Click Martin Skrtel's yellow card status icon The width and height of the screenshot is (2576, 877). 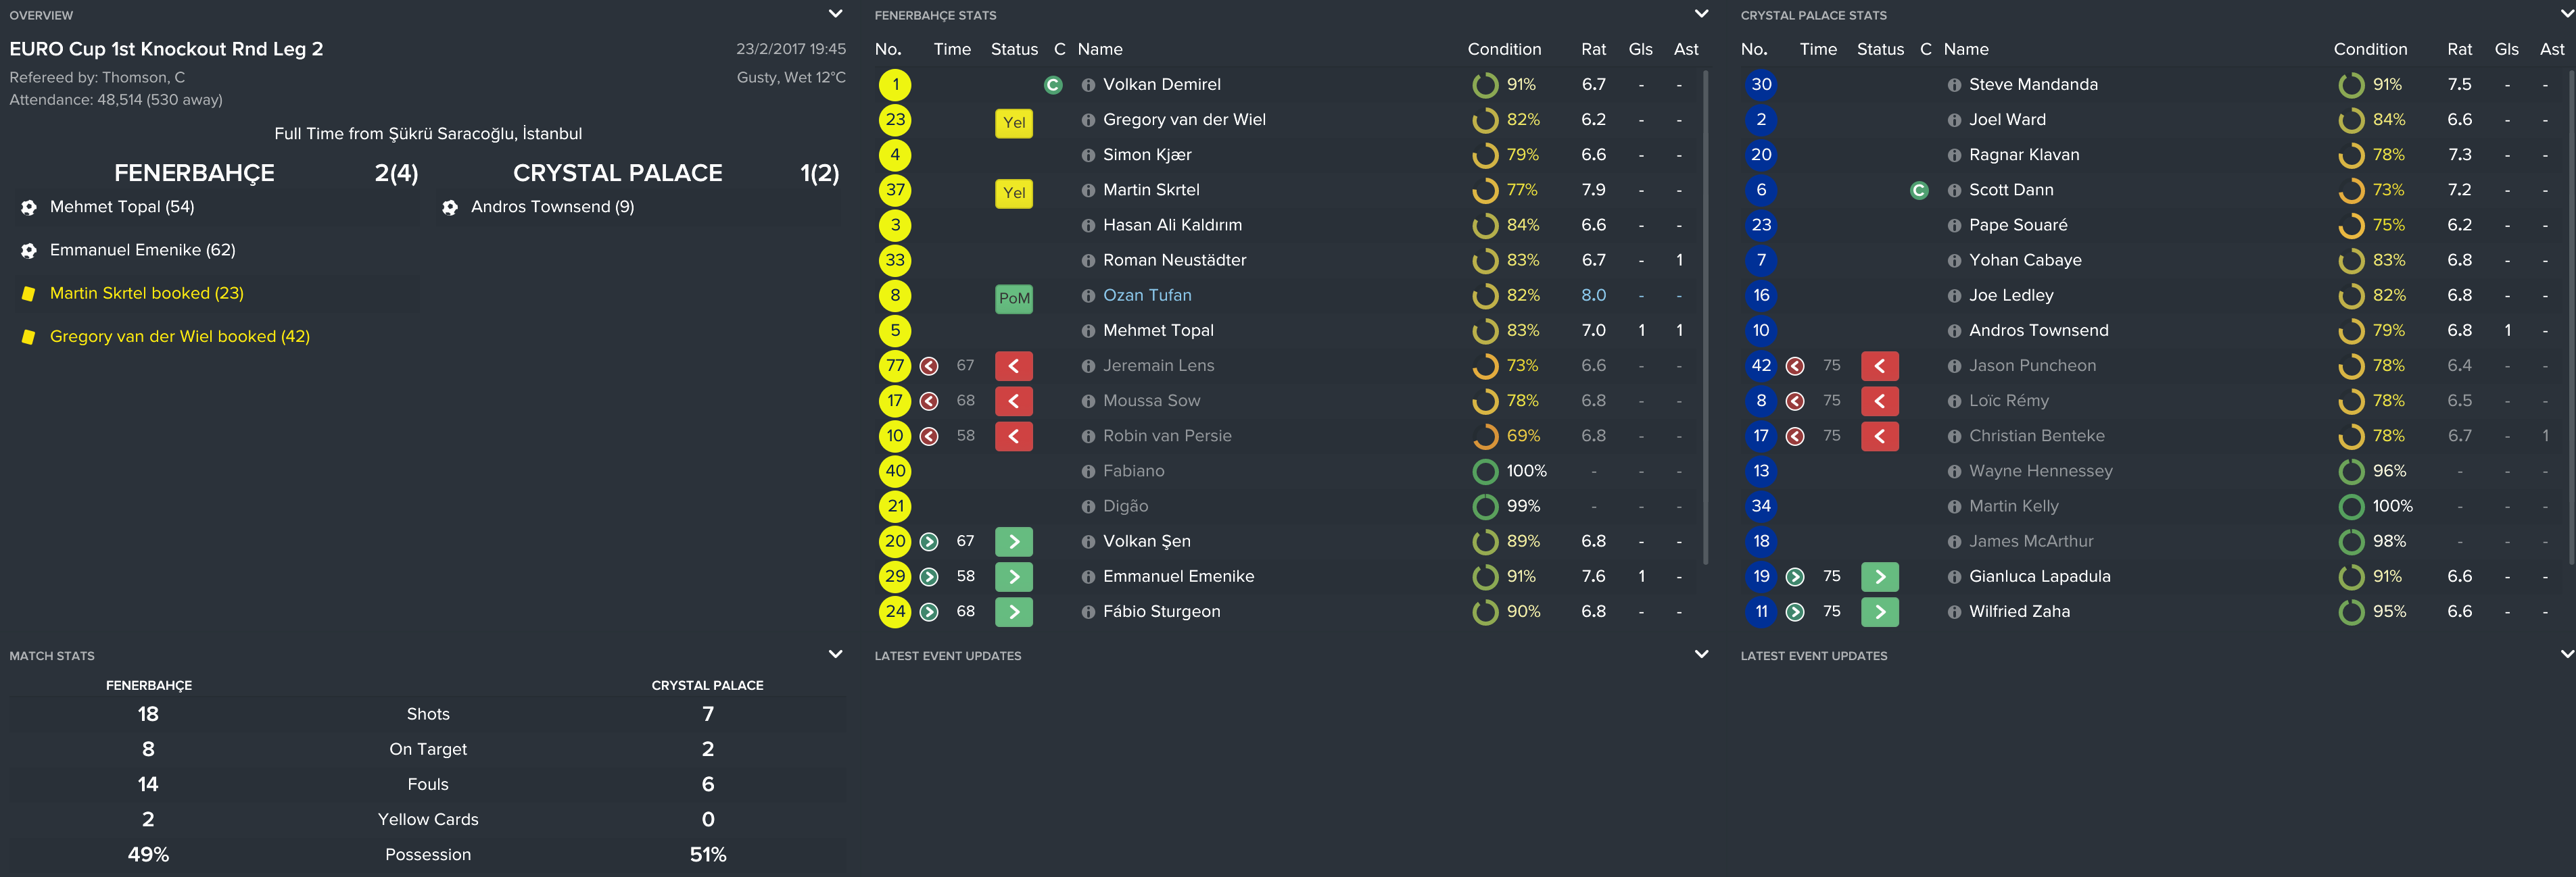(x=1013, y=193)
